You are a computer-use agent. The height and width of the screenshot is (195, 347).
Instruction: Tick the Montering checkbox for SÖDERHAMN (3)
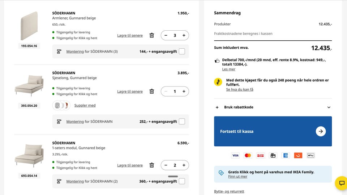[x=182, y=52]
